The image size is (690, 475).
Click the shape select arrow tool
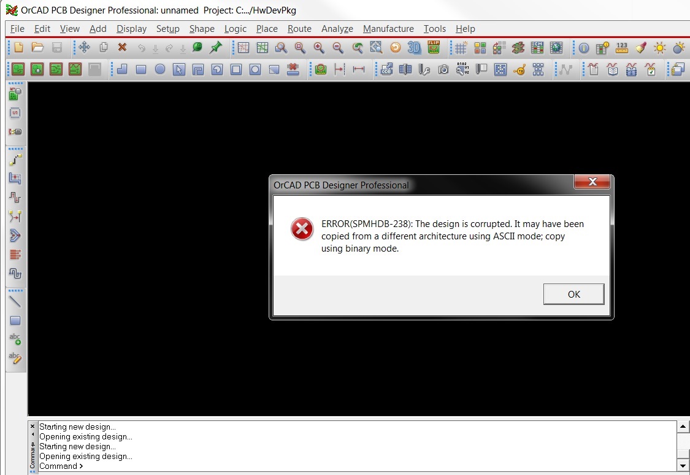(x=178, y=69)
